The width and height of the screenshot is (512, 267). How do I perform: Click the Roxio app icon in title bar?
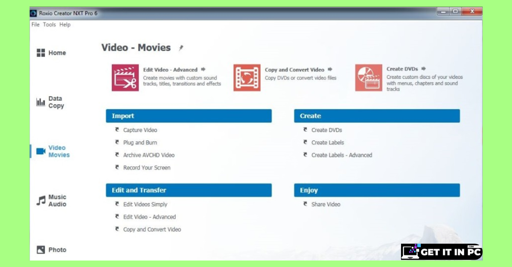(x=34, y=13)
